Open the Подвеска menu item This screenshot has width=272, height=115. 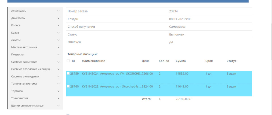[17, 55]
